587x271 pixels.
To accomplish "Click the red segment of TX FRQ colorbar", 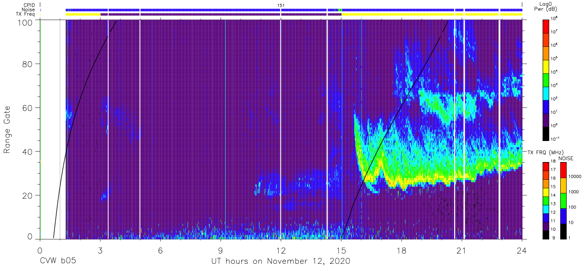I will 546,166.
